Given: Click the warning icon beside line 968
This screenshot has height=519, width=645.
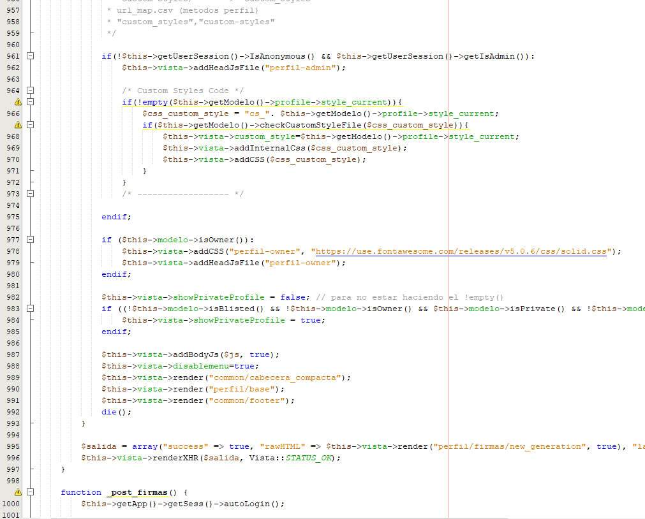Looking at the screenshot, I should point(18,125).
